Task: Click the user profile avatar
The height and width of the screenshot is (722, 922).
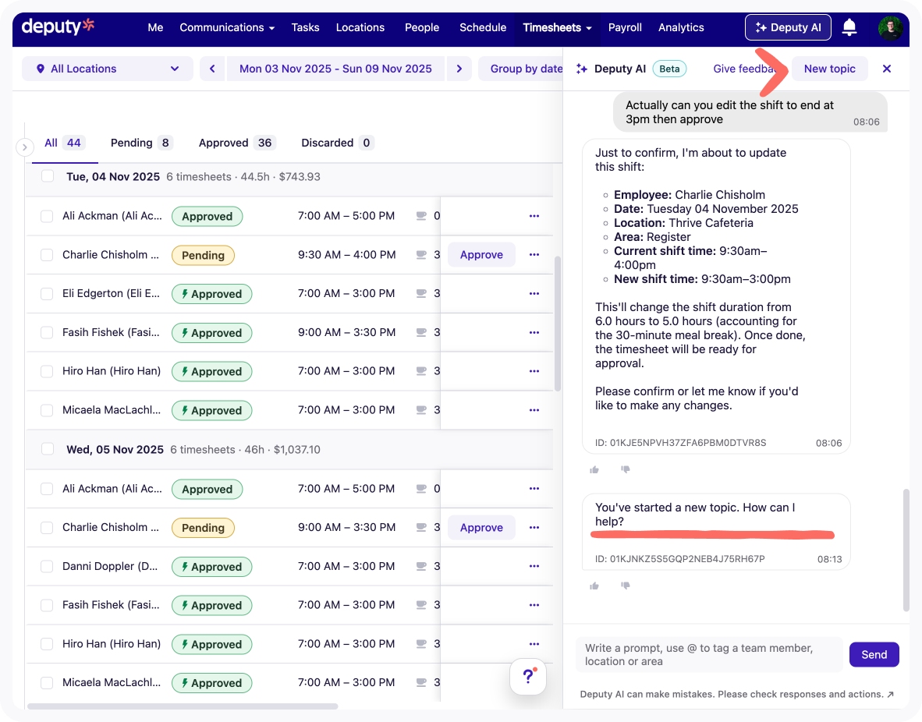Action: coord(890,28)
